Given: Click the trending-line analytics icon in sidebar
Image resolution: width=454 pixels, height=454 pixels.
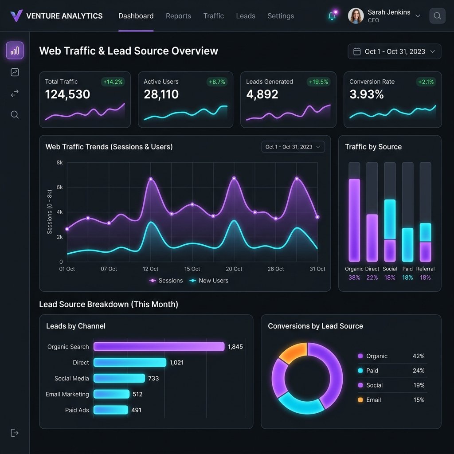Looking at the screenshot, I should pos(15,72).
